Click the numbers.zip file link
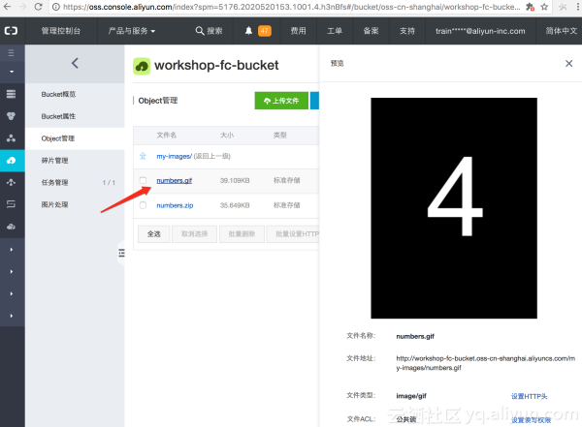The height and width of the screenshot is (427, 582). coord(176,205)
